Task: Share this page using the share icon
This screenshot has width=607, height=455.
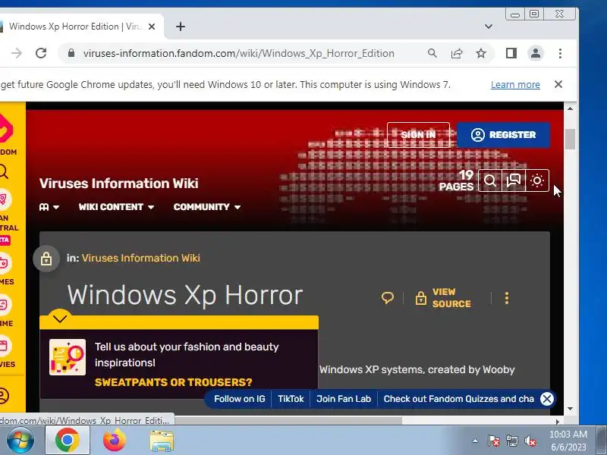Action: coord(457,53)
